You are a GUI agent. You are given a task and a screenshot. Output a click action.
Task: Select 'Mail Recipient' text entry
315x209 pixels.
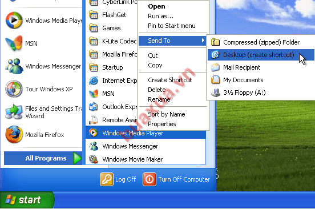point(242,67)
